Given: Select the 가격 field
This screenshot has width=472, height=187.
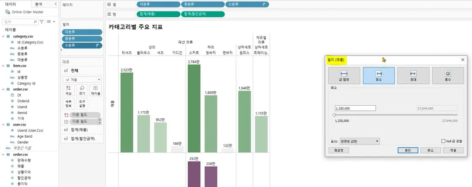Looking at the screenshot, I should click(21, 118).
